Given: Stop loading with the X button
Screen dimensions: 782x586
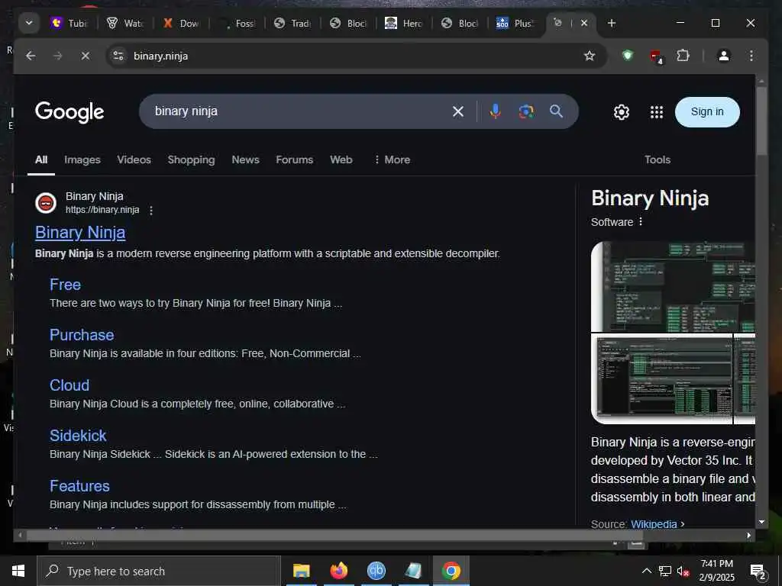Looking at the screenshot, I should click(x=86, y=56).
